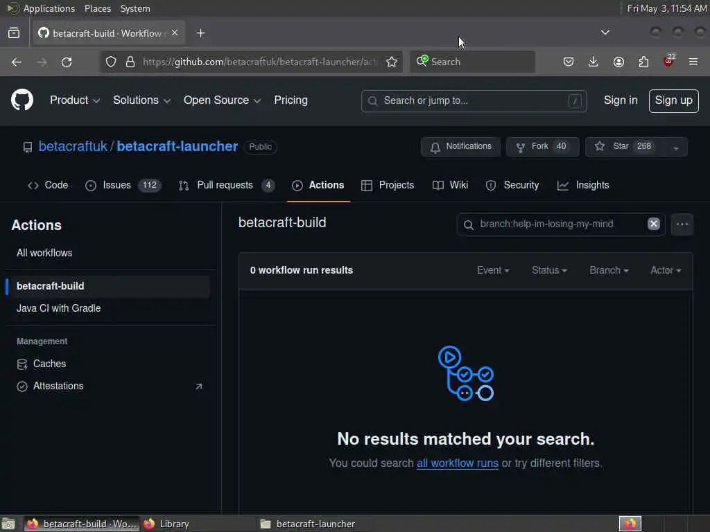Screen dimensions: 710x532
Task: Open the extensions puzzle icon
Action: (x=643, y=62)
